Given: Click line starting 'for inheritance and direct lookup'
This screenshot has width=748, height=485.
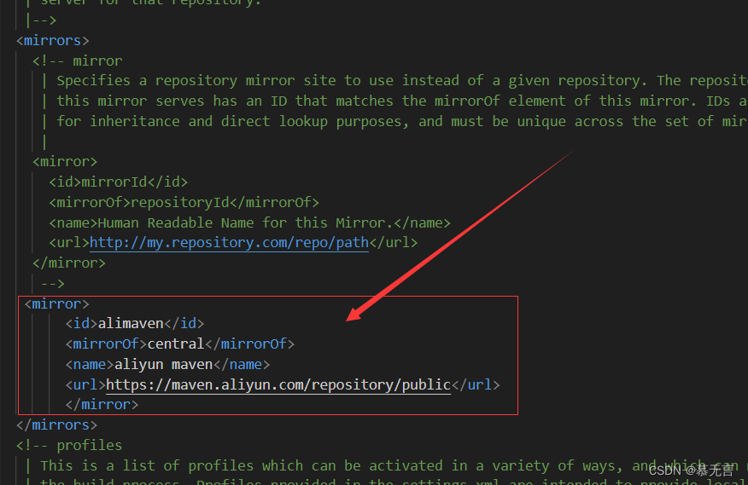Looking at the screenshot, I should coord(402,122).
